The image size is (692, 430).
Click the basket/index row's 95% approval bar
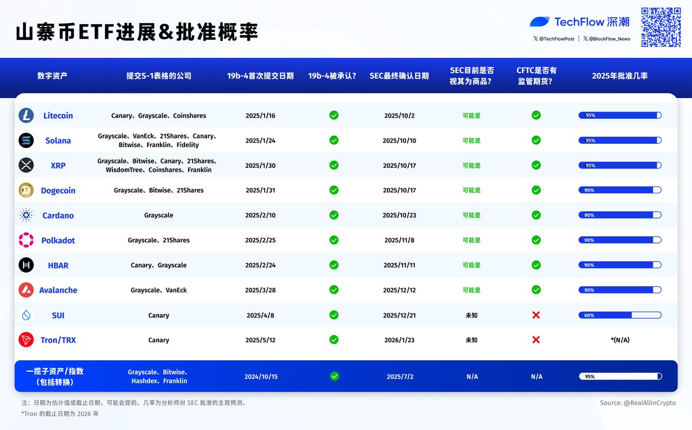[620, 376]
